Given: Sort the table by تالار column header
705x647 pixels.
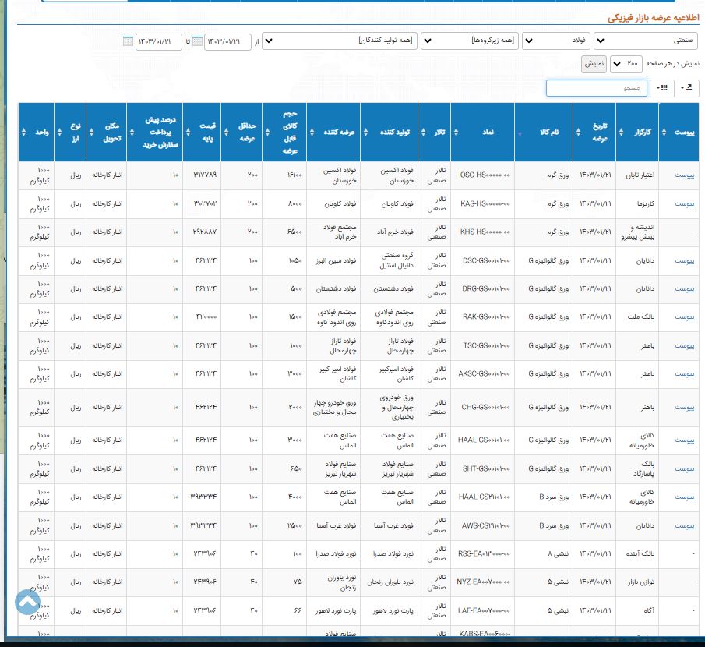Looking at the screenshot, I should [435, 133].
